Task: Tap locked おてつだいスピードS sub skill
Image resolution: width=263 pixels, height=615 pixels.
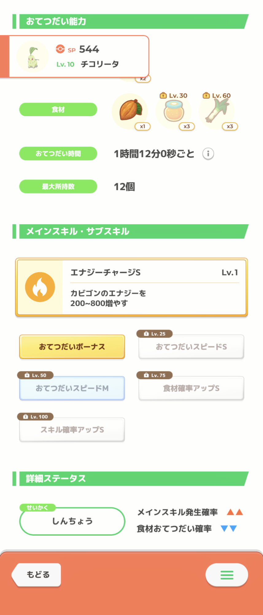Action: coord(191,347)
